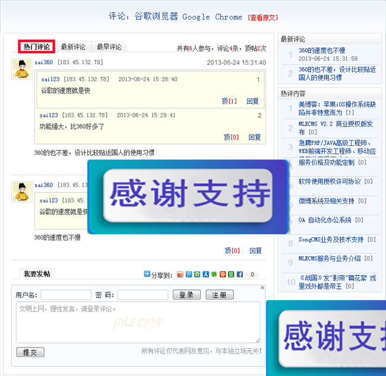This screenshot has height=376, width=386.
Task: Click comment text 360的也不差，设计比较贴近国人的使用习惯
Action: point(94,152)
